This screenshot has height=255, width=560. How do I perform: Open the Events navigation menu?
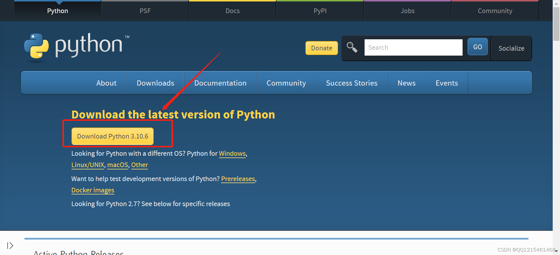pyautogui.click(x=447, y=83)
